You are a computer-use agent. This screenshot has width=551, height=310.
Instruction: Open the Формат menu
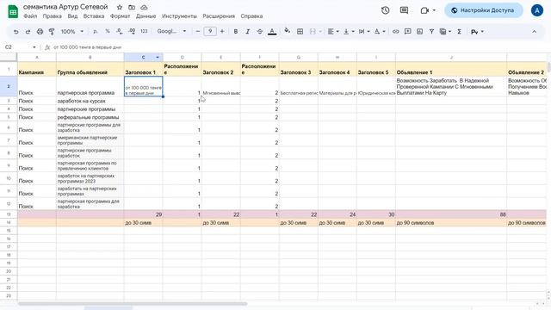pyautogui.click(x=121, y=16)
